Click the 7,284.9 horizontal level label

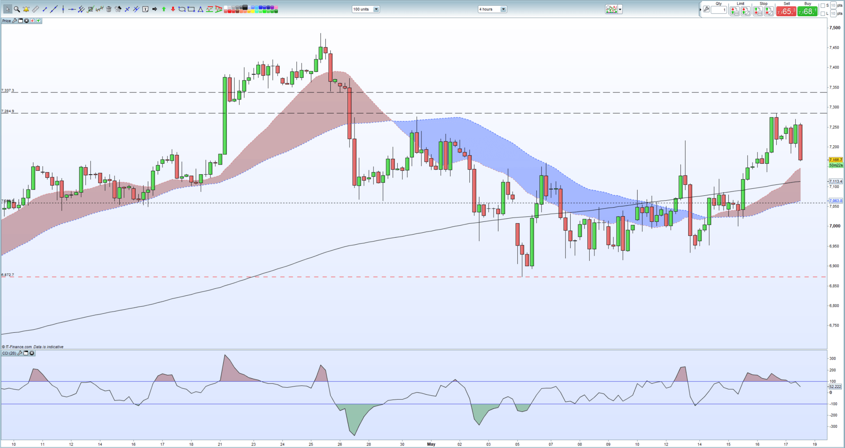7,111
